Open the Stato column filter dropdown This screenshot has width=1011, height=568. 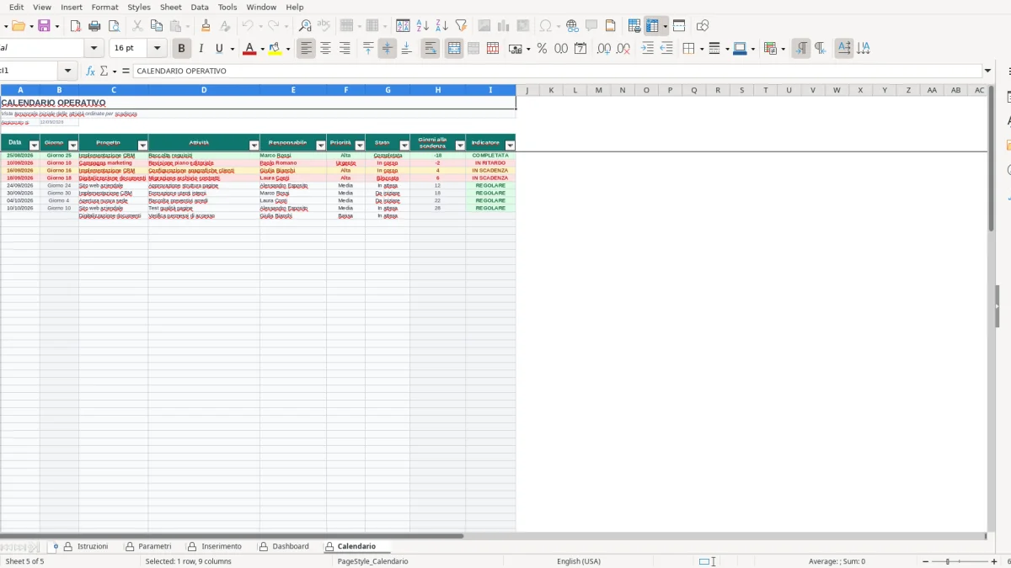pyautogui.click(x=404, y=146)
